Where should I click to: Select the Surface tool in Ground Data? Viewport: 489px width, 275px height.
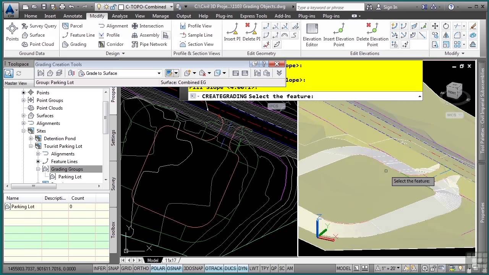point(33,35)
